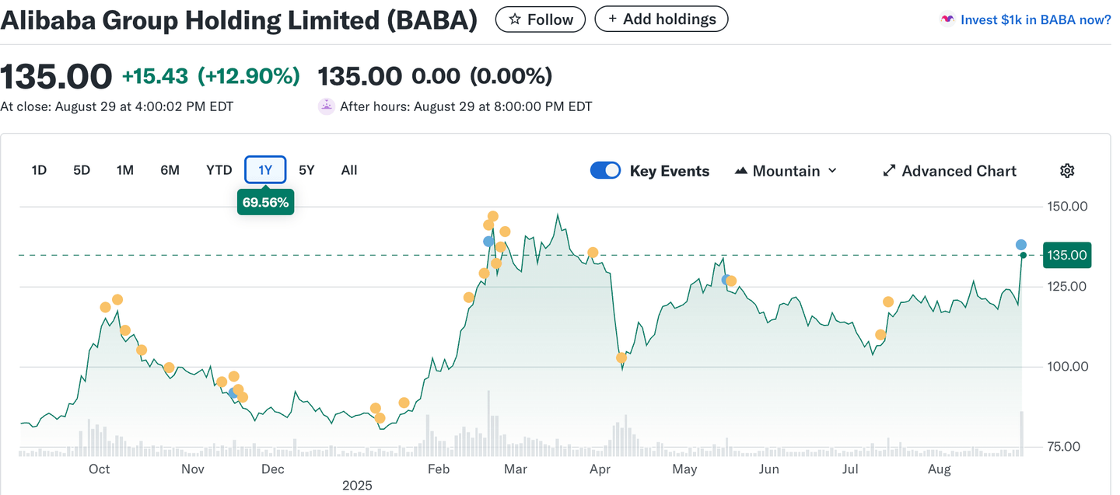
Task: Click Invest $1k in BABA now link
Action: pyautogui.click(x=1035, y=20)
